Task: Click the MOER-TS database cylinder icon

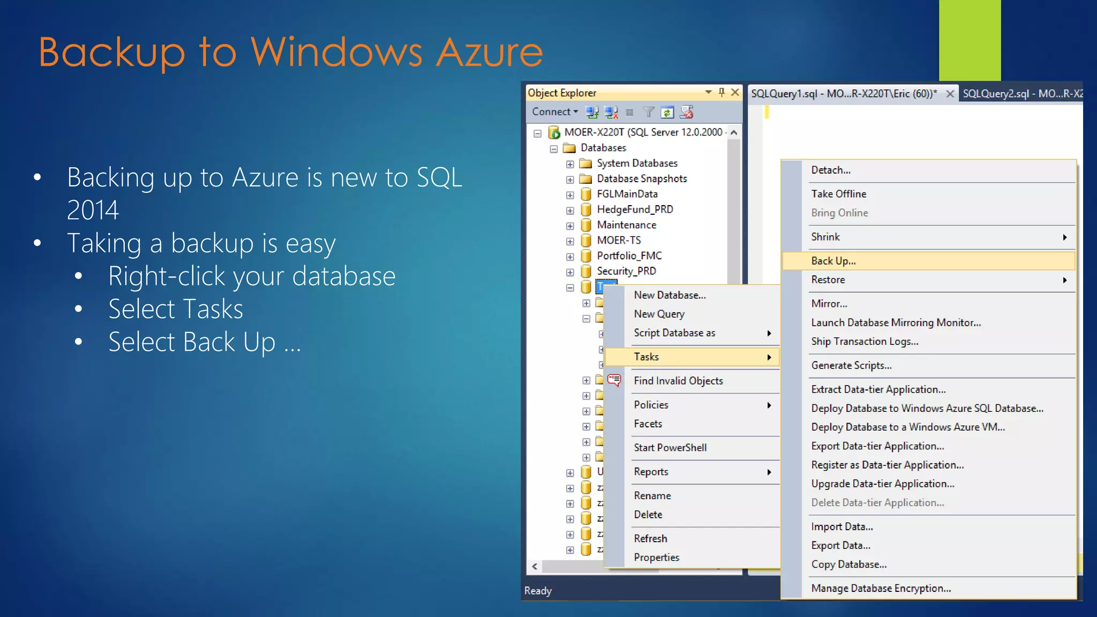Action: click(586, 240)
